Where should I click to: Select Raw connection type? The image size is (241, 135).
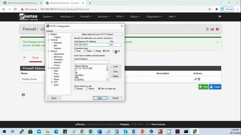pos(75,51)
